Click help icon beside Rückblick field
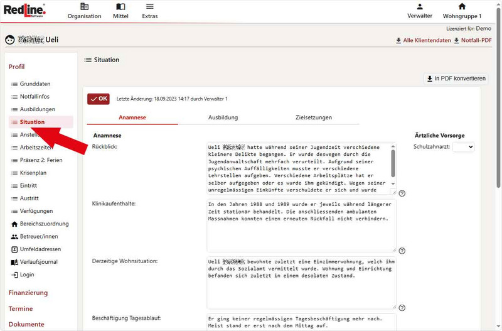The width and height of the screenshot is (502, 331). click(x=402, y=193)
